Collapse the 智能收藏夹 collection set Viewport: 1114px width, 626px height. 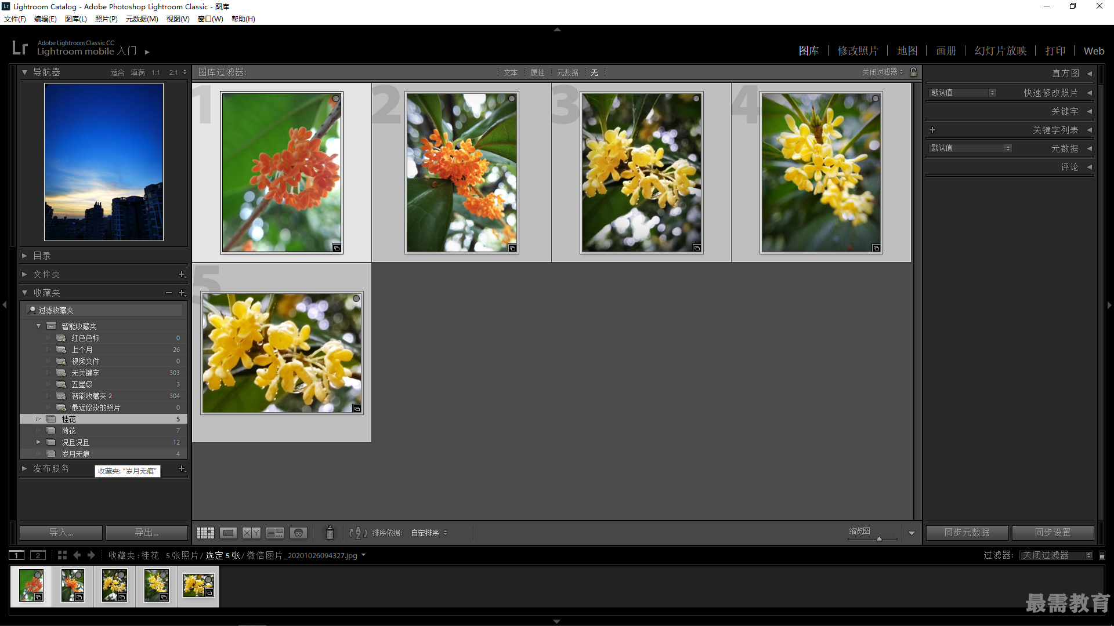point(39,326)
